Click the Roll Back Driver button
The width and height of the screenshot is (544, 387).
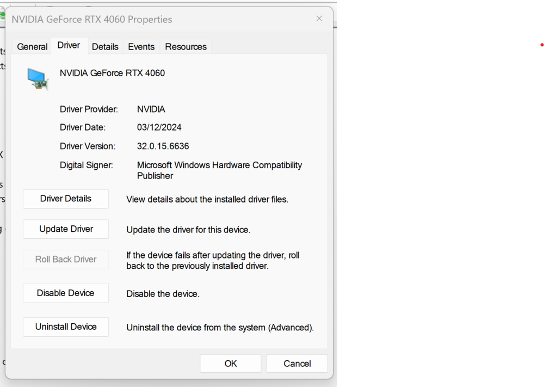(x=65, y=260)
